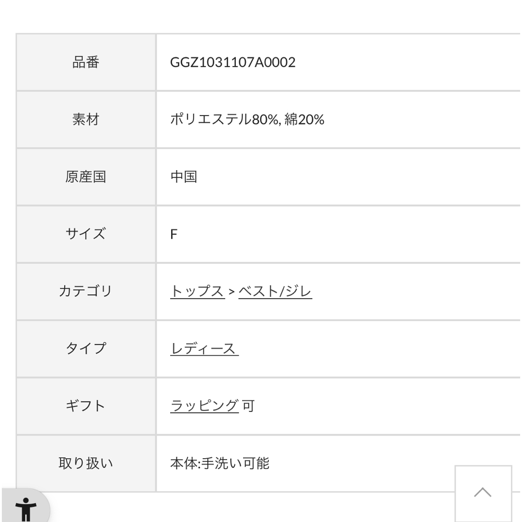
Task: Open the トップス category link
Action: 197,291
